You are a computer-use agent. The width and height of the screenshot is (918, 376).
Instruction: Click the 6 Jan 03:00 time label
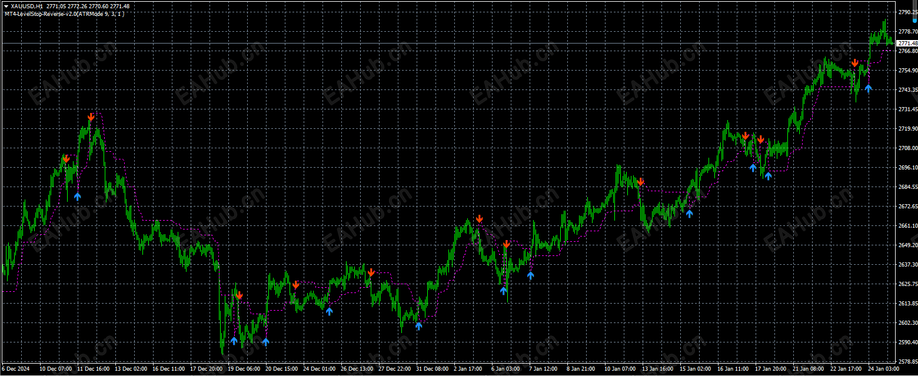[506, 369]
